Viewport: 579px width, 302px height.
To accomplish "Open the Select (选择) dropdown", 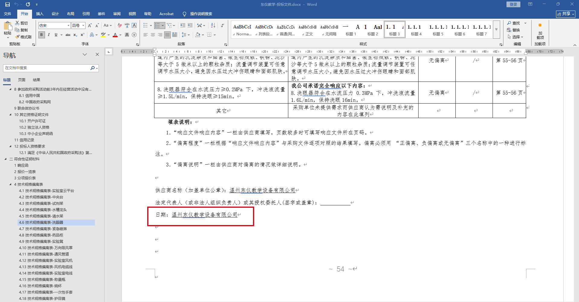I will pos(515,37).
